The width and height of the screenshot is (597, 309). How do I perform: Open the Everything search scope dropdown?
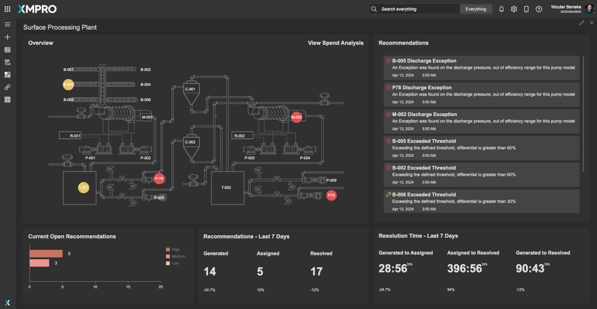click(x=476, y=9)
